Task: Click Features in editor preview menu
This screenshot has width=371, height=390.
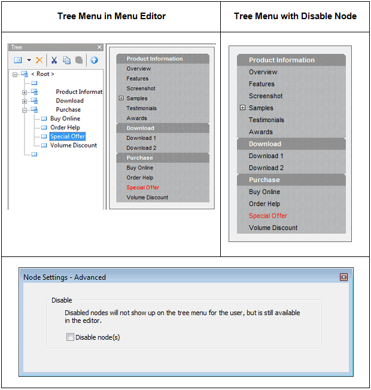Action: (x=138, y=78)
